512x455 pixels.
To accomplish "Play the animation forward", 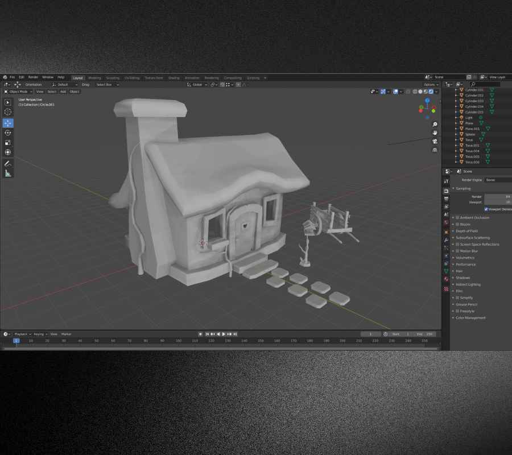I will (x=224, y=334).
